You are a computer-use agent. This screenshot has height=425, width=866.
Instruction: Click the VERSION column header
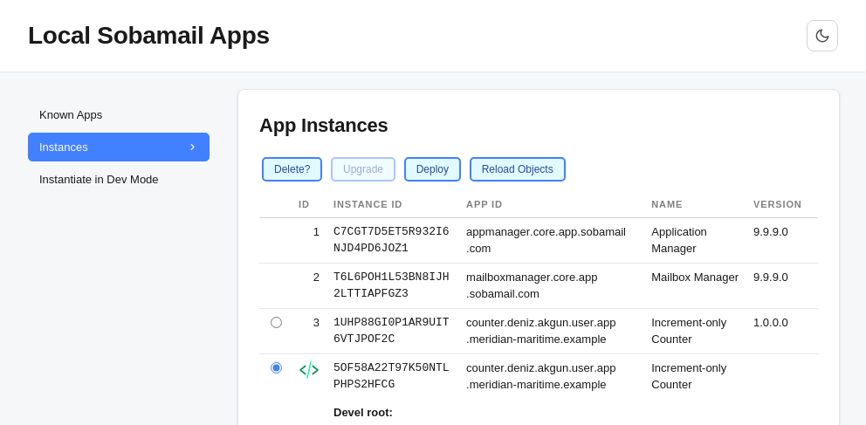777,204
